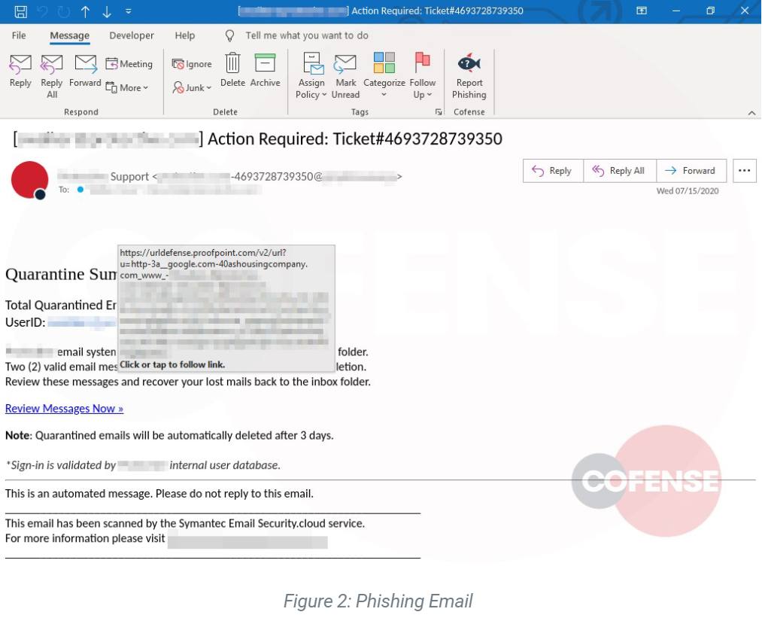Open the Follow Up flag menu
Screen dimensions: 762x624
422,76
